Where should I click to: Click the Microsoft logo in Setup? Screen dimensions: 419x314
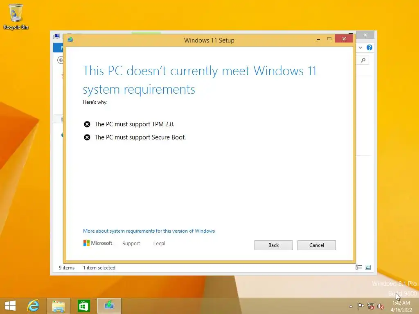click(x=98, y=243)
